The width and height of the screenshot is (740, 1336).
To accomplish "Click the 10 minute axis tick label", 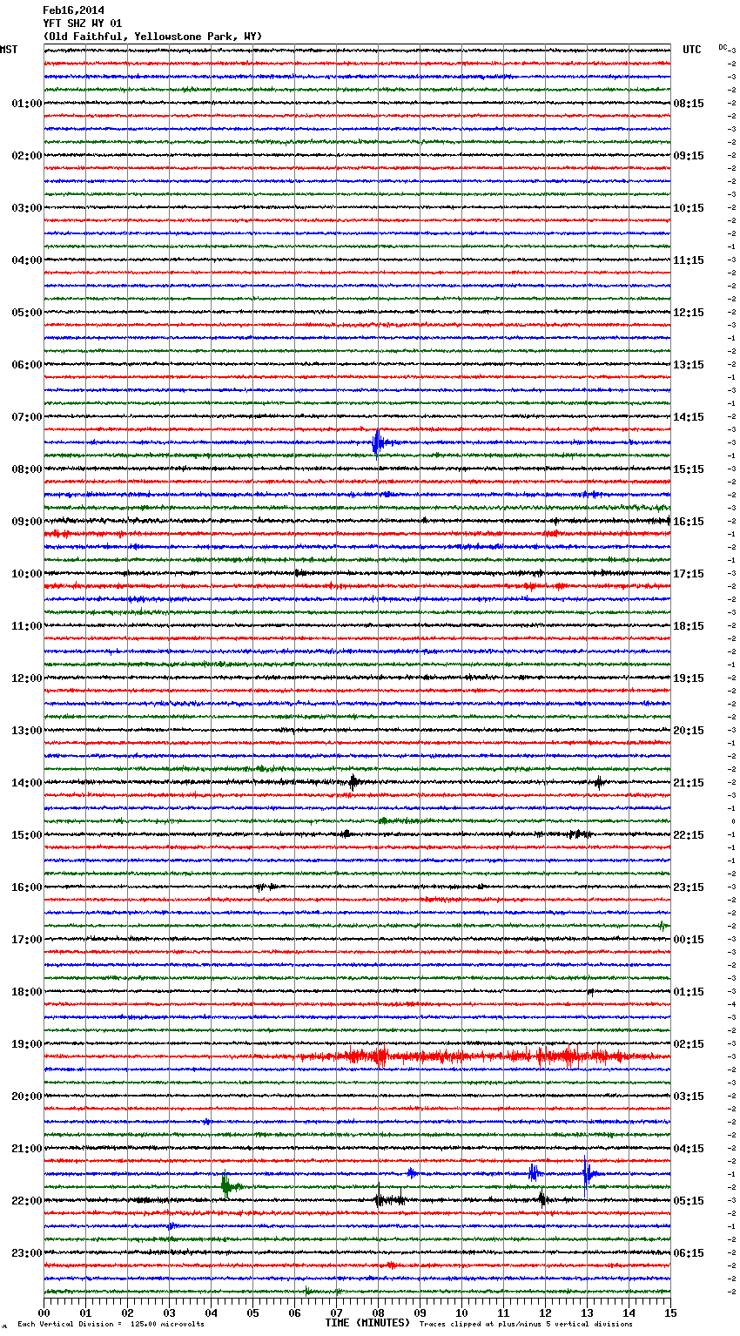I will pyautogui.click(x=461, y=1313).
